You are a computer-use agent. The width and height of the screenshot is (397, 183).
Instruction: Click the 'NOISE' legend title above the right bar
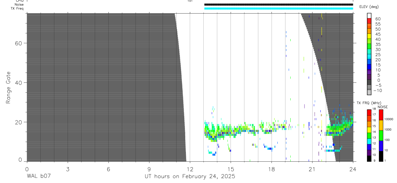[x=383, y=107]
